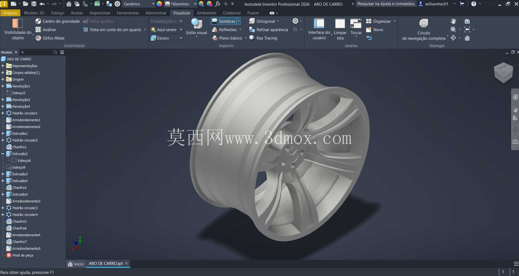Image resolution: width=519 pixels, height=276 pixels.
Task: Save the part with the floppy disk icon
Action: pyautogui.click(x=34, y=4)
